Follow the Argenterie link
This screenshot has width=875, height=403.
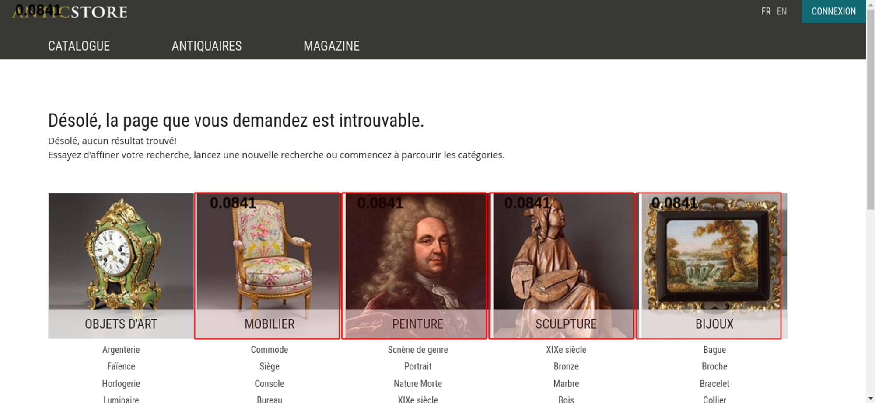tap(121, 350)
